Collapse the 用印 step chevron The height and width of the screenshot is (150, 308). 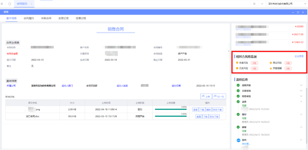coord(301,114)
